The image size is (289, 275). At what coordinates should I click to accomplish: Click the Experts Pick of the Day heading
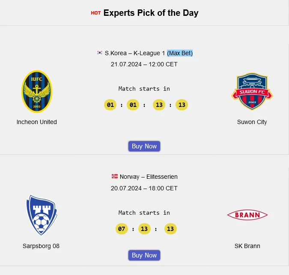(x=151, y=13)
